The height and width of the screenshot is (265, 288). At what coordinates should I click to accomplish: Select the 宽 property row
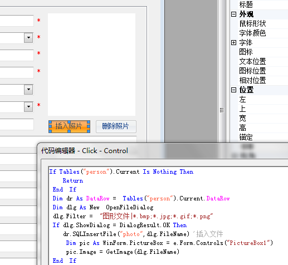click(x=263, y=119)
